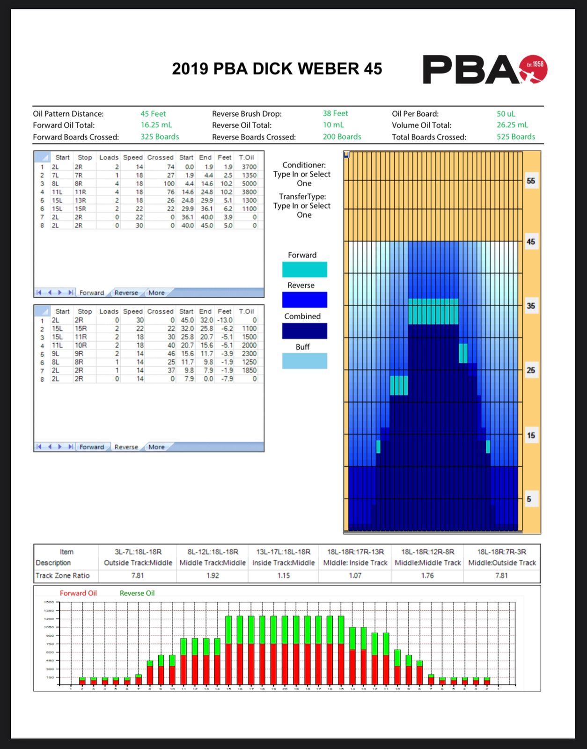
Task: Click the '8L-12L:18L-18R' column header
Action: (213, 552)
